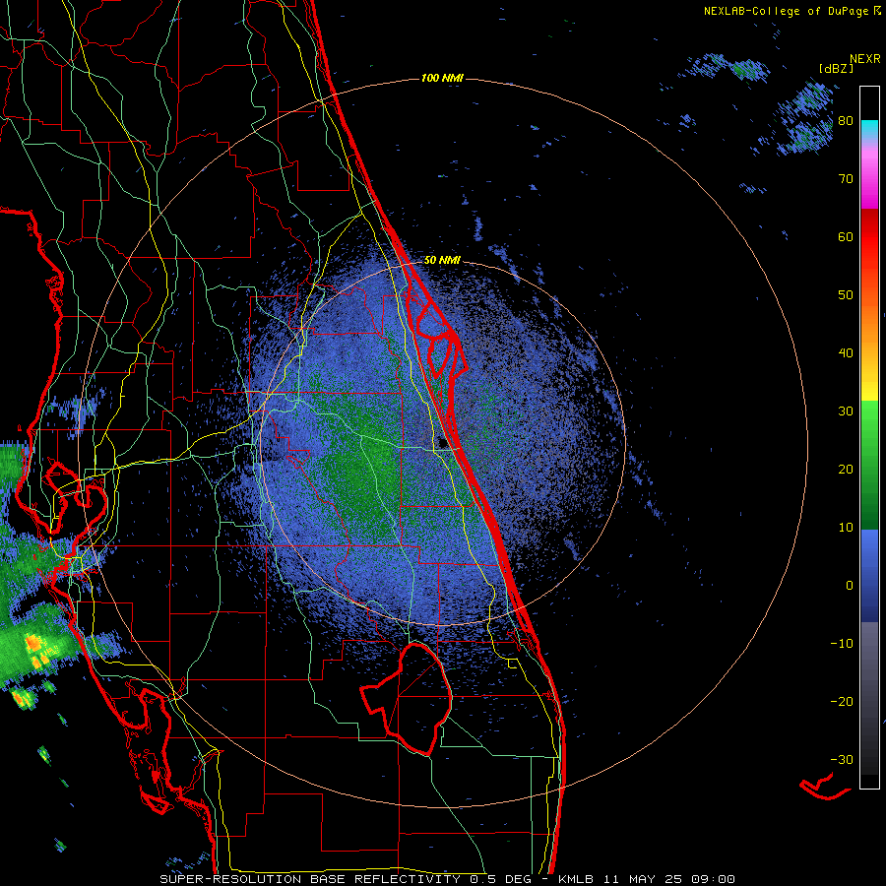Select the "50 NMI" range ring label
This screenshot has height=886, width=886.
pos(442,261)
